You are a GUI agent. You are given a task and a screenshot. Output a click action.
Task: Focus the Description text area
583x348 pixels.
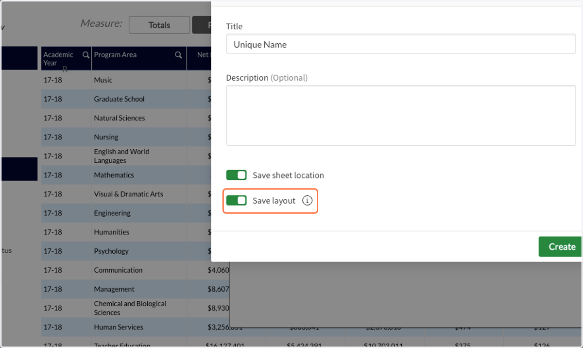(x=401, y=115)
